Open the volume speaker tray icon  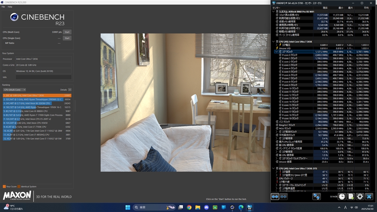pyautogui.click(x=356, y=208)
